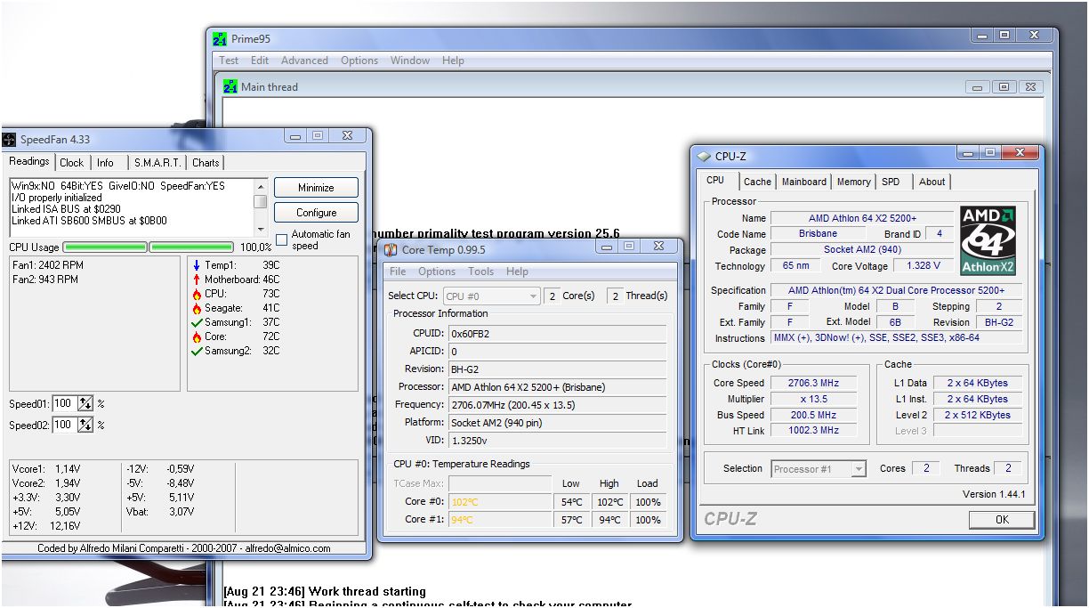Click the Speed01 value field
The image size is (1089, 608).
tap(64, 403)
